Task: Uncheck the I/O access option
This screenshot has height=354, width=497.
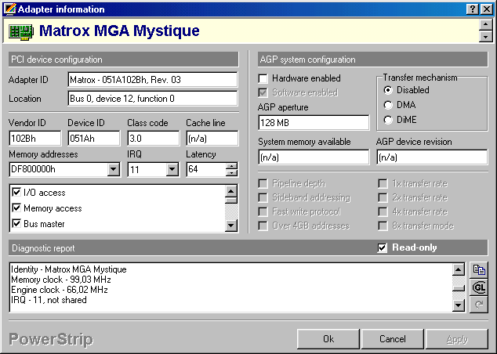Action: click(17, 193)
